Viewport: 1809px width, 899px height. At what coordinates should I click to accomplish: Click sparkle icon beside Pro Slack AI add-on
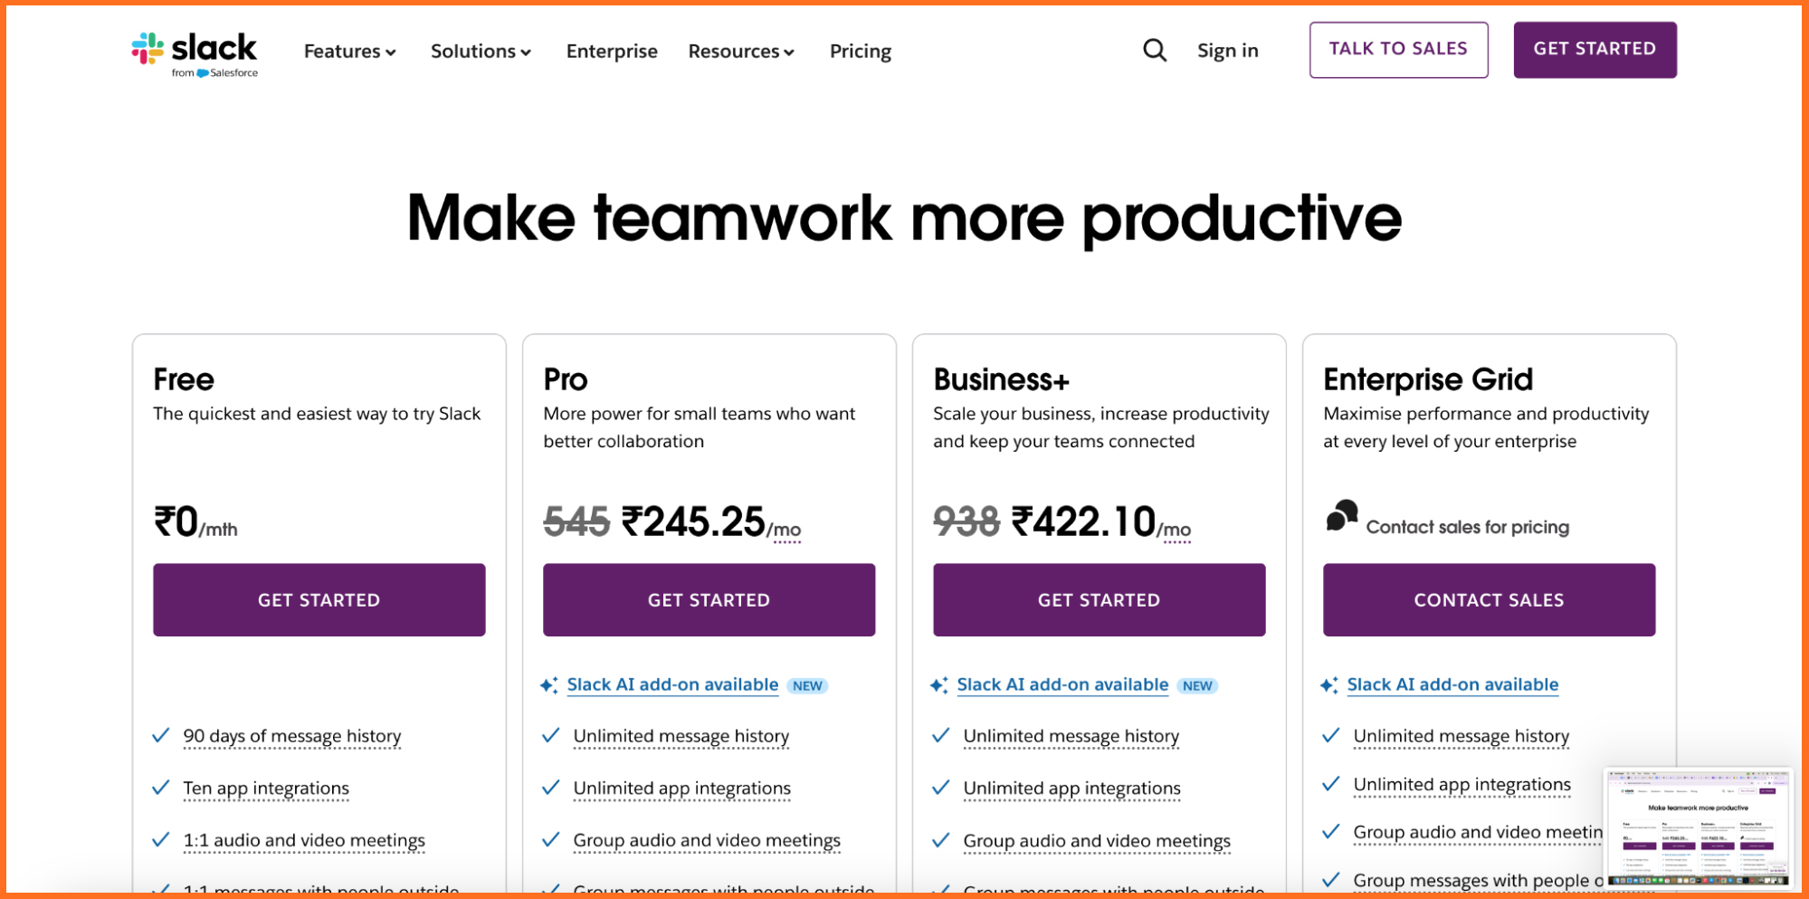(x=548, y=685)
